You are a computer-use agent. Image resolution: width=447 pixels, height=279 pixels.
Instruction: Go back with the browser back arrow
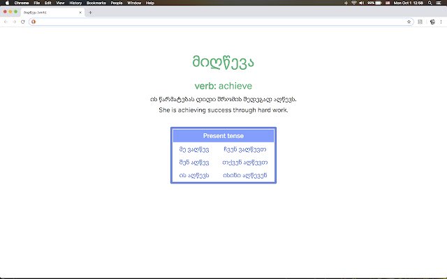pyautogui.click(x=6, y=22)
